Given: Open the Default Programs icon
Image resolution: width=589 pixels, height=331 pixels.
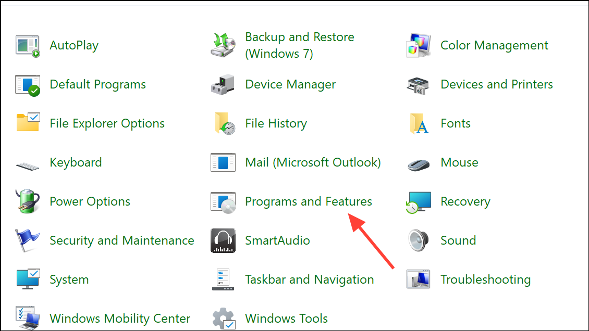Looking at the screenshot, I should point(28,85).
